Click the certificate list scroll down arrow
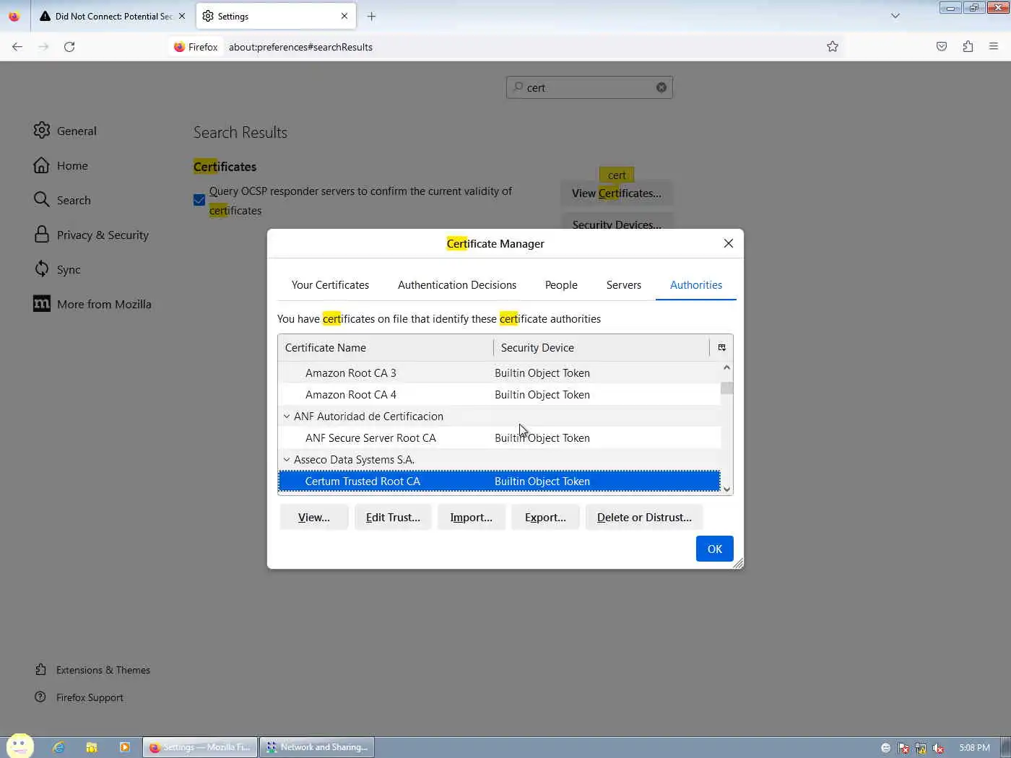 click(727, 489)
